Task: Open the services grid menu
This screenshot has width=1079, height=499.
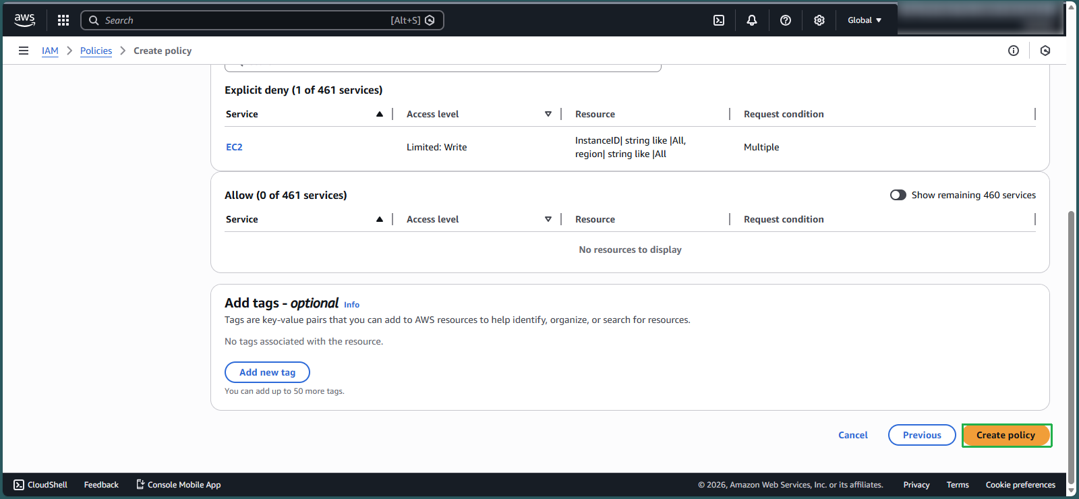Action: click(x=63, y=20)
